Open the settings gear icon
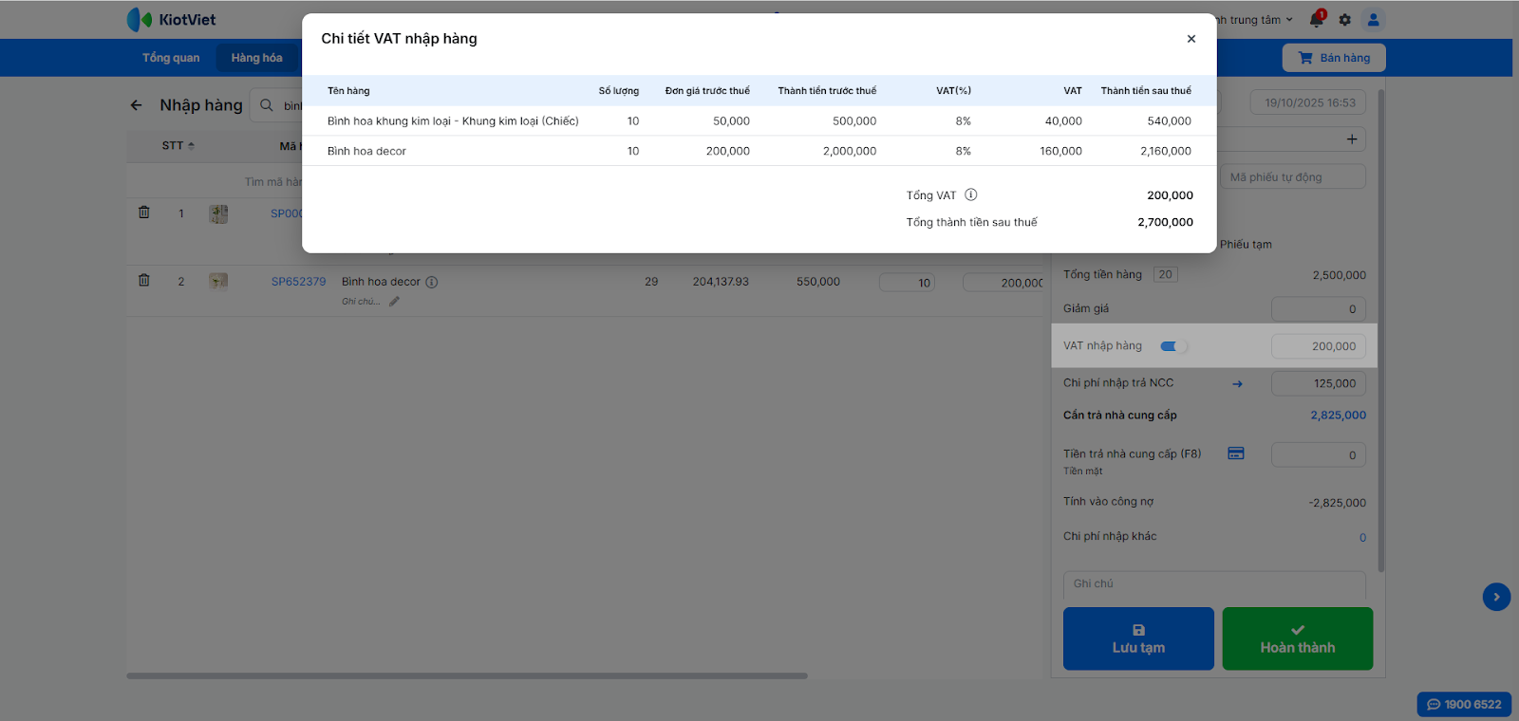Image resolution: width=1519 pixels, height=721 pixels. tap(1344, 20)
